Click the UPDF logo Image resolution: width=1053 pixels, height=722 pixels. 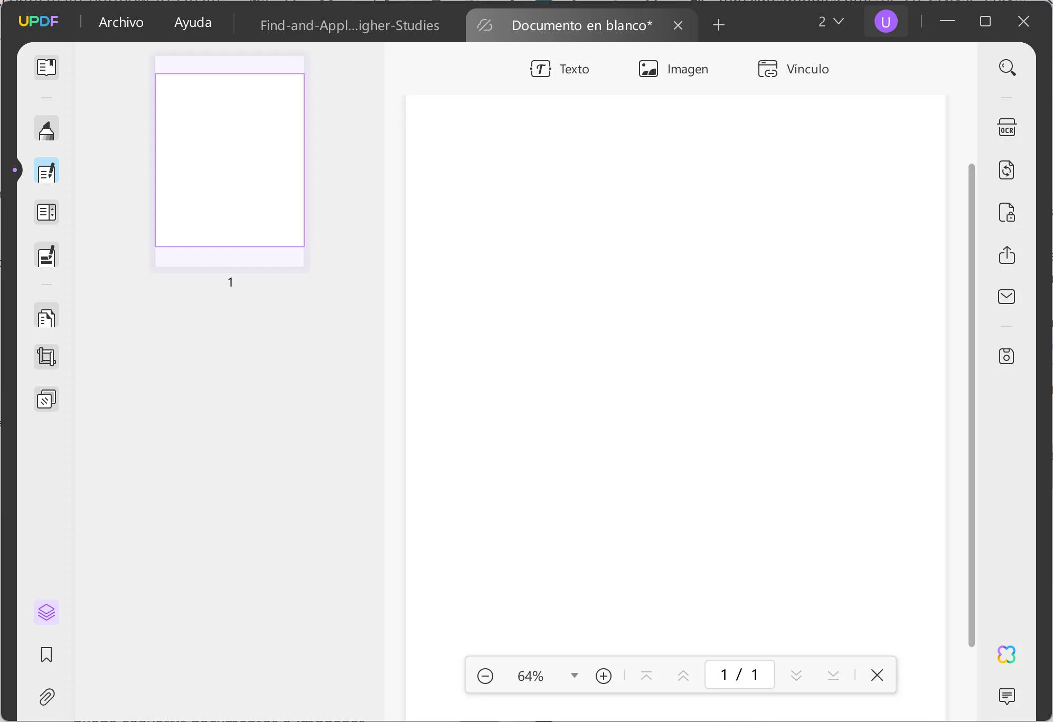coord(39,22)
